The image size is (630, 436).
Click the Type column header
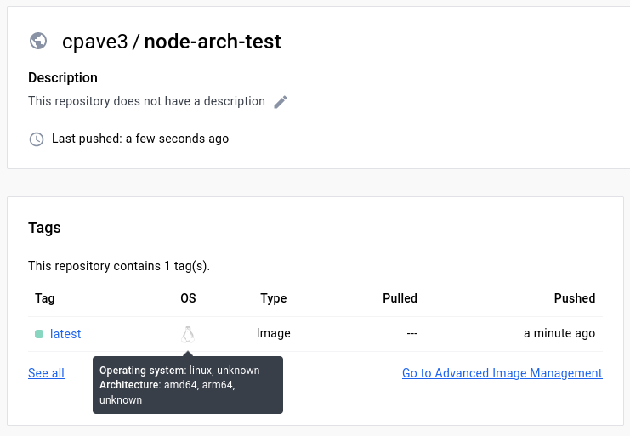pos(273,298)
